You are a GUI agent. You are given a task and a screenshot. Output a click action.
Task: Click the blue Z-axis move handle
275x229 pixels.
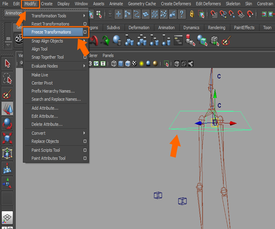pos(198,123)
